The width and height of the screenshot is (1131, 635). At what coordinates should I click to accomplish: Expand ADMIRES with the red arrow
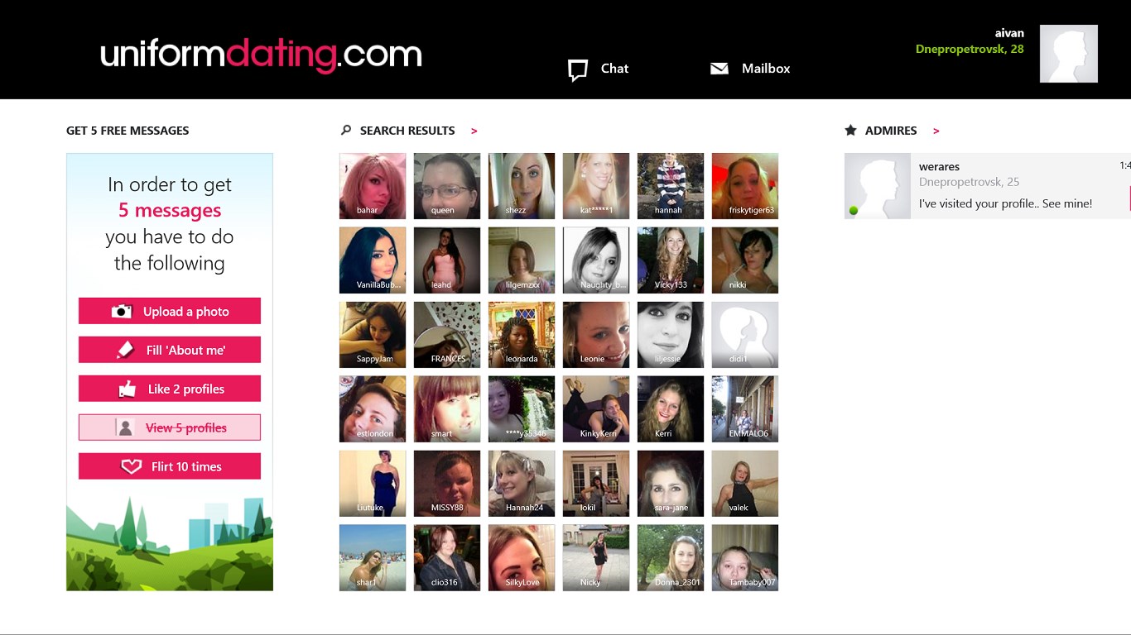click(x=936, y=131)
